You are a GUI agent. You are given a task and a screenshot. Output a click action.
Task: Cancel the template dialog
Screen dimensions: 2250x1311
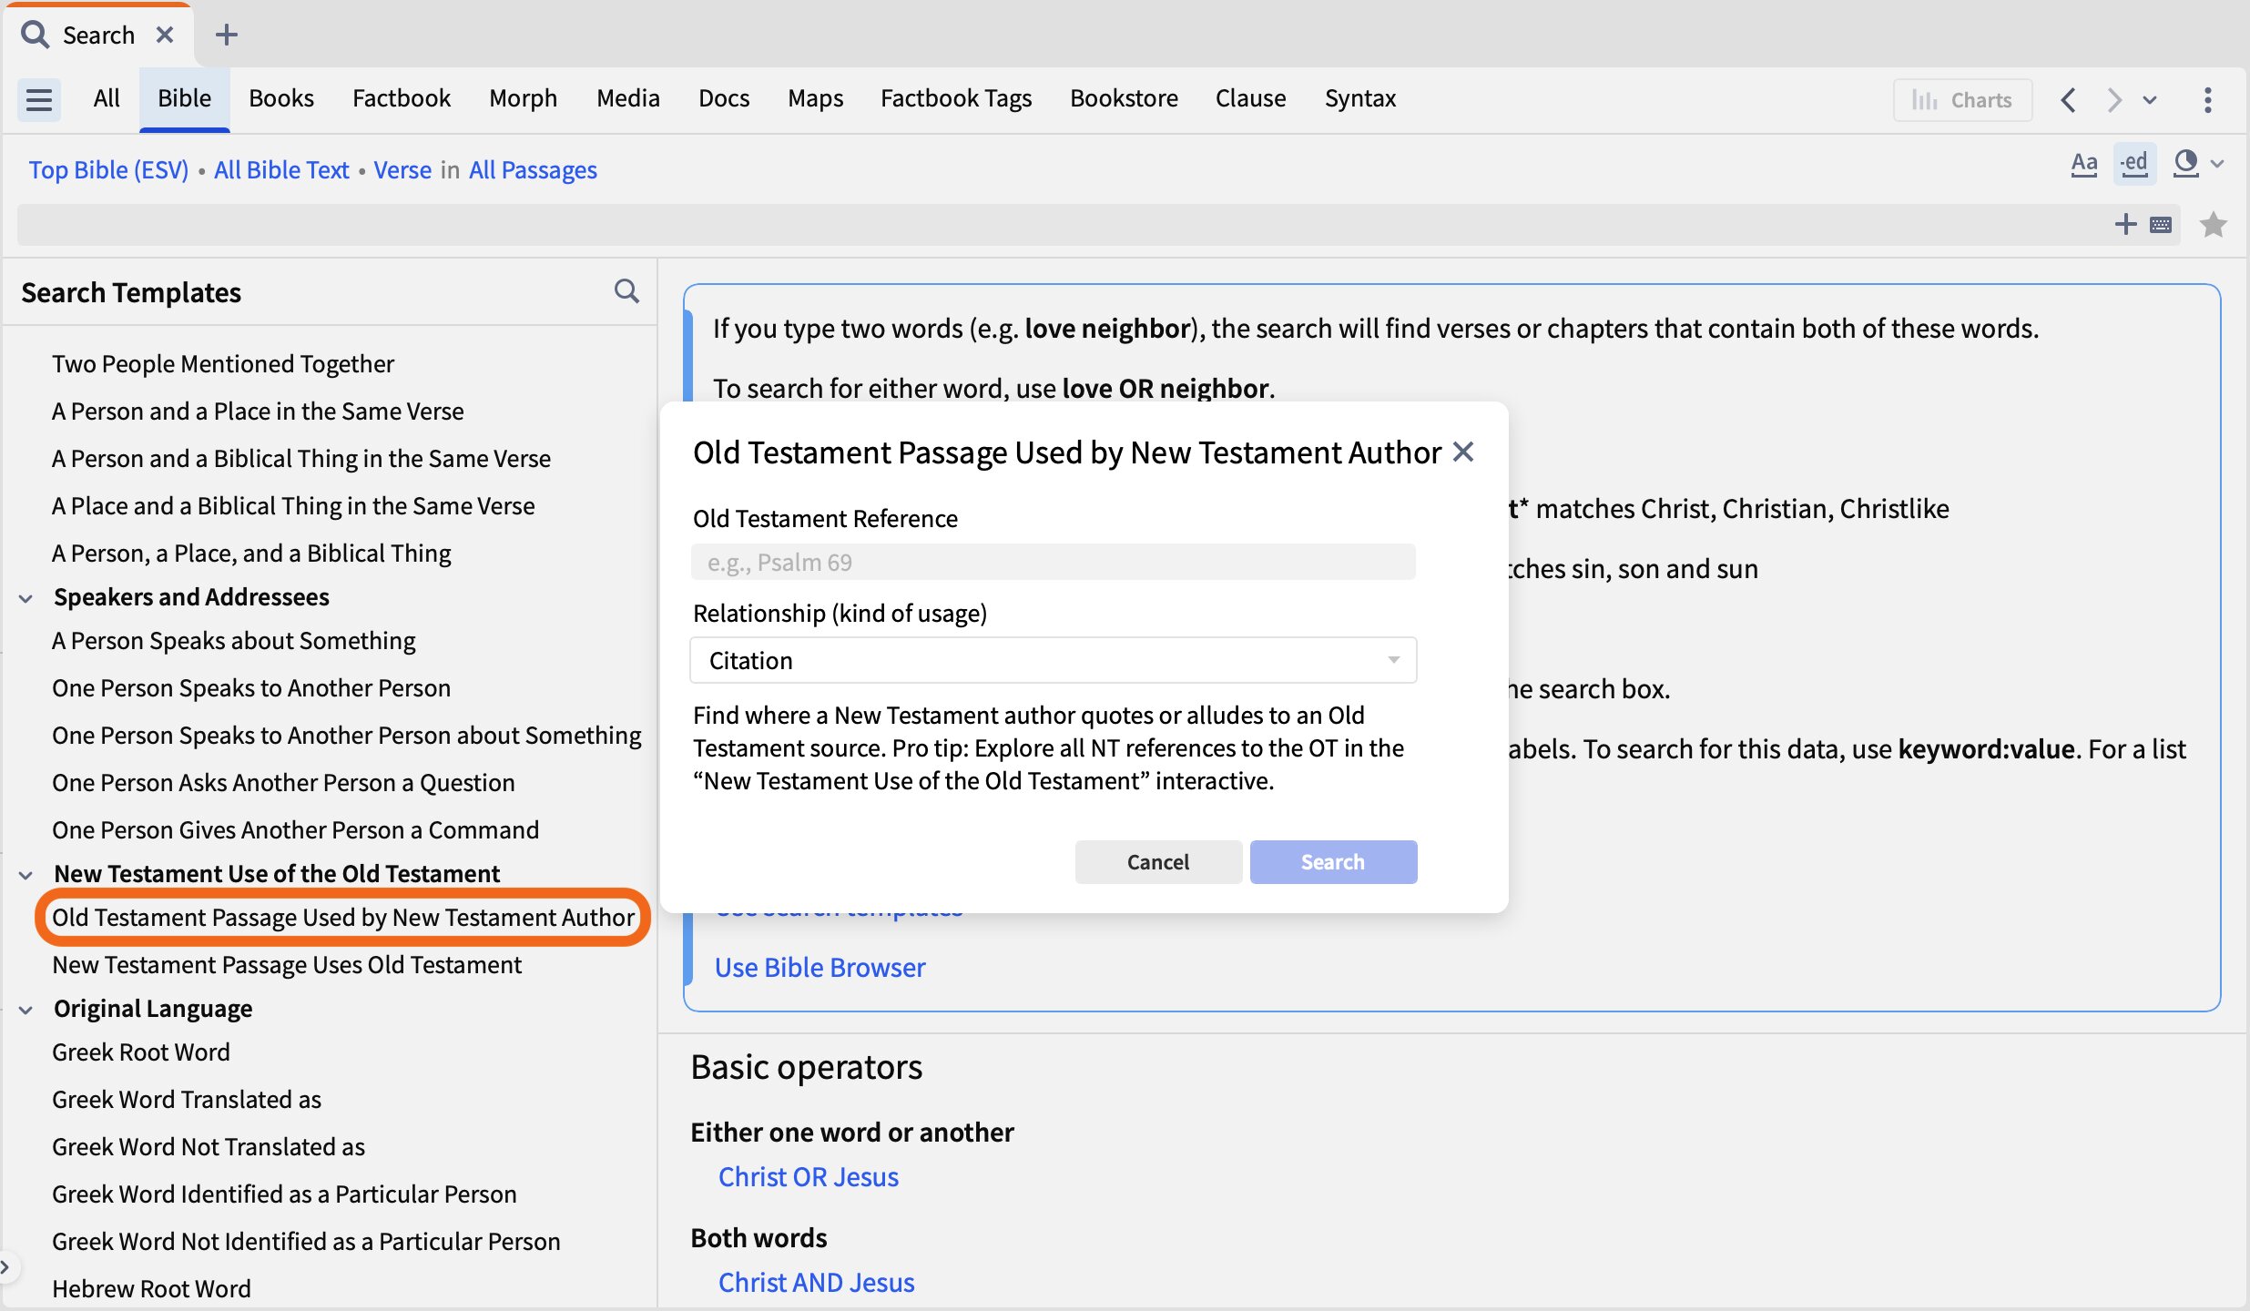click(1158, 861)
